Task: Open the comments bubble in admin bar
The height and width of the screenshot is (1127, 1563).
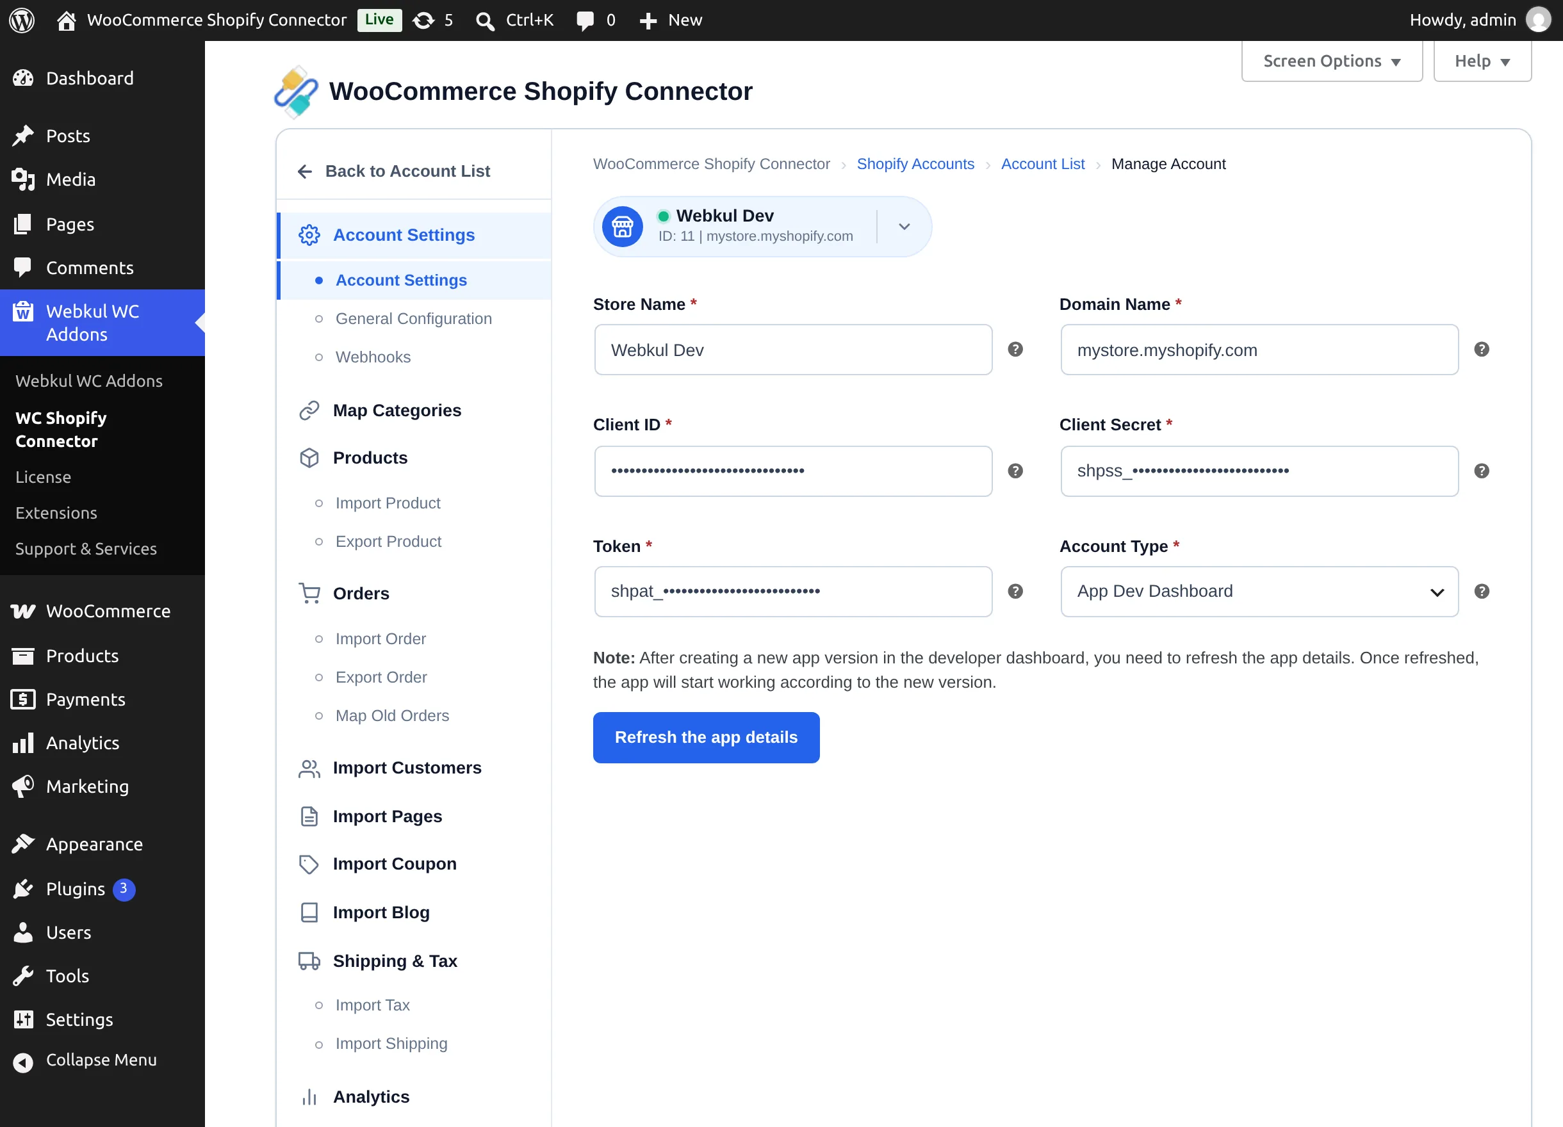Action: tap(596, 20)
